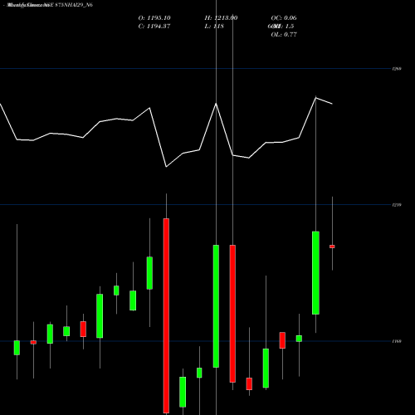The image size is (415, 415).
Task: Select the OC: 0.06 readout
Action: coord(284,18)
